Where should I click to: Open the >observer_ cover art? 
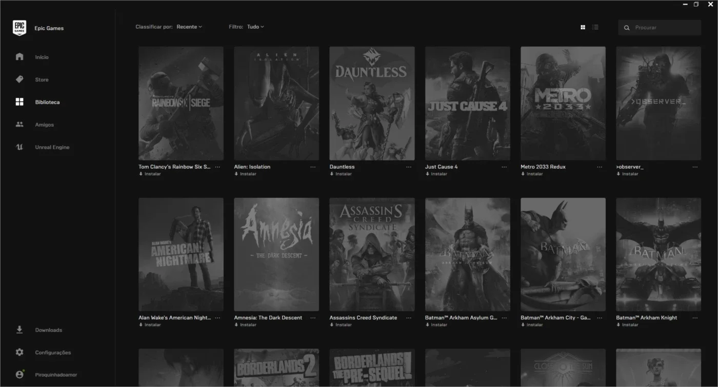point(659,104)
